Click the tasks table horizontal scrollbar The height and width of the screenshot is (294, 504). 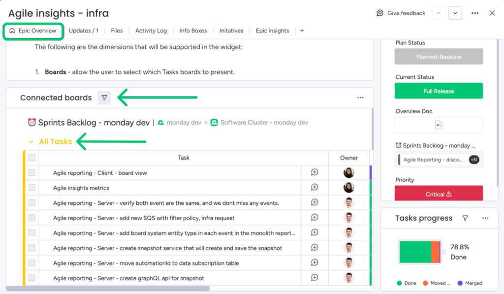coord(108,289)
